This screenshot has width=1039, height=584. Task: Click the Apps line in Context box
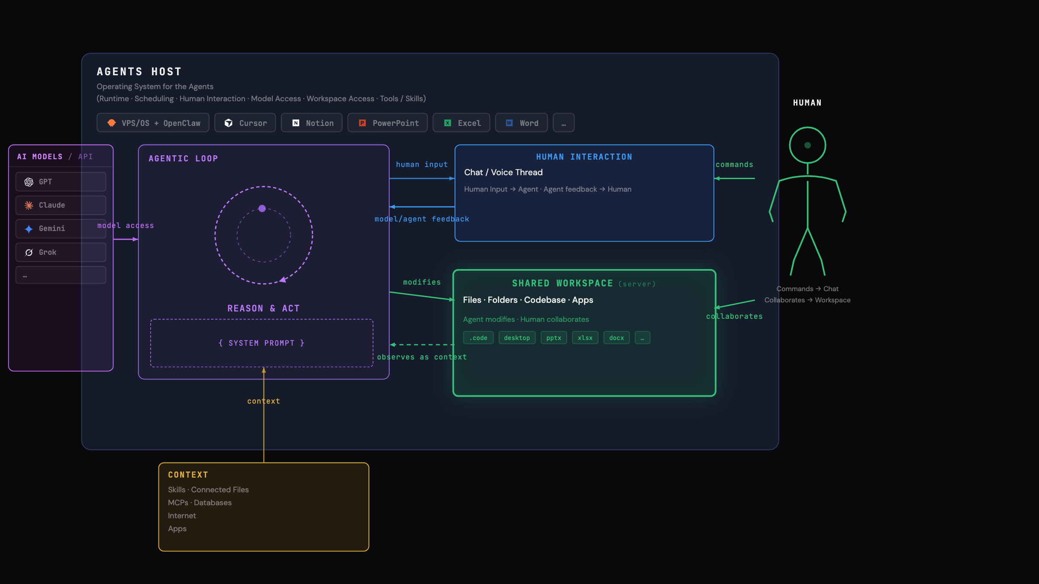pos(177,529)
